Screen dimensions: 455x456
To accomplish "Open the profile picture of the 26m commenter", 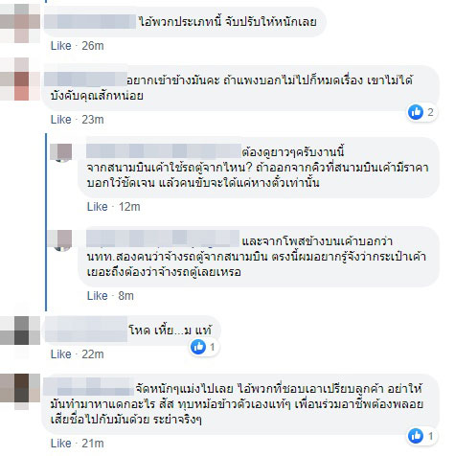I will point(20,23).
